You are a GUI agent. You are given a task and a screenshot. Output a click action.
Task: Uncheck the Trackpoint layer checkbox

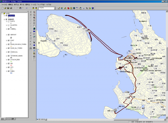(6, 15)
